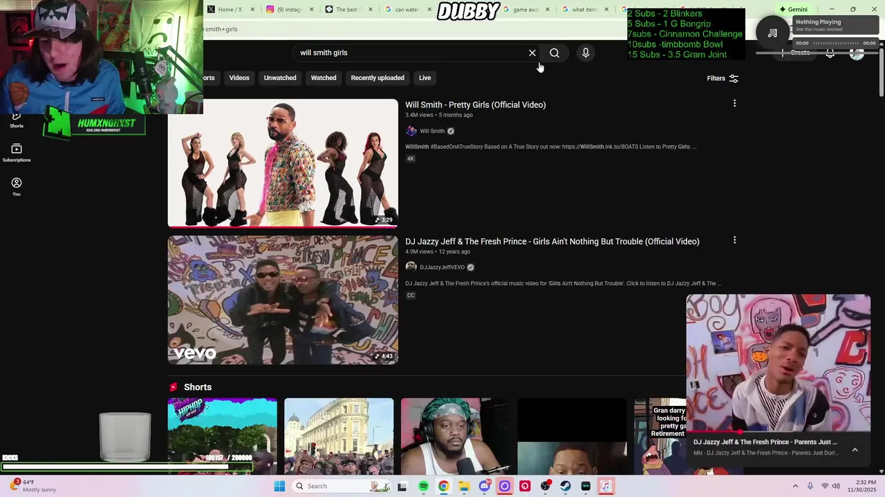Screen dimensions: 885x497
Task: Open the Will Smith channel avatar
Action: 411,131
